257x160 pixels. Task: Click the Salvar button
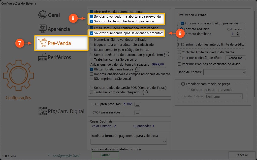point(105,155)
